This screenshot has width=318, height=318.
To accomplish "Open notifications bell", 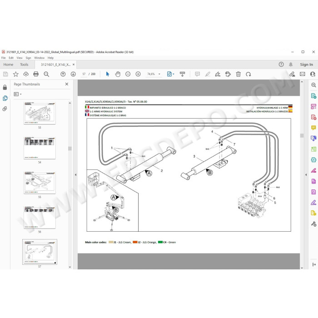I will 291,65.
